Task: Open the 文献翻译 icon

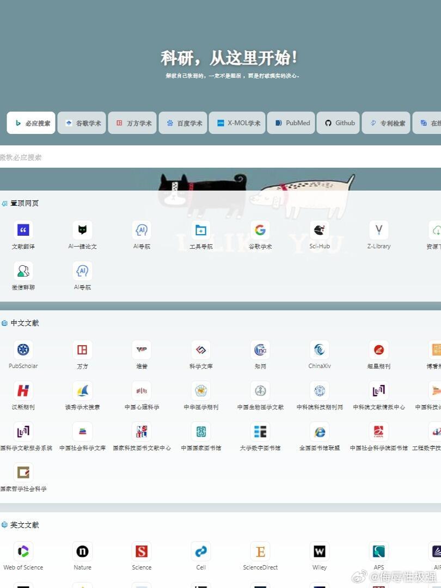Action: [23, 230]
